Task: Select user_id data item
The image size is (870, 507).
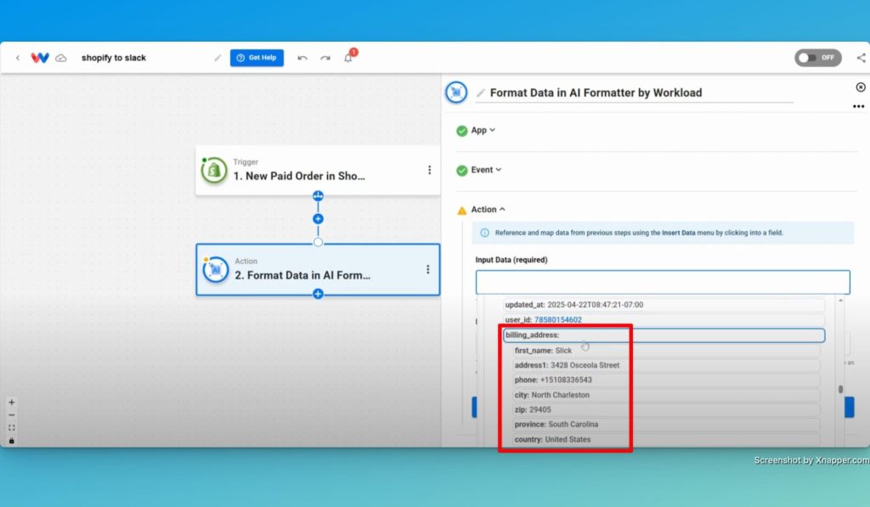Action: coord(664,319)
